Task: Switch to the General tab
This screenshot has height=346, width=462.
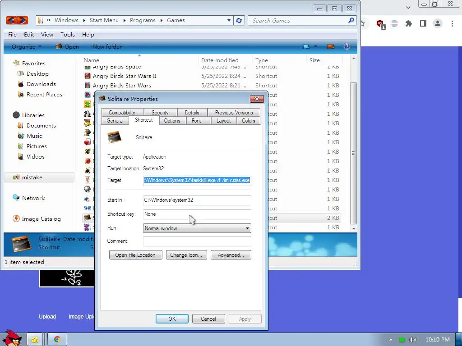Action: click(115, 121)
